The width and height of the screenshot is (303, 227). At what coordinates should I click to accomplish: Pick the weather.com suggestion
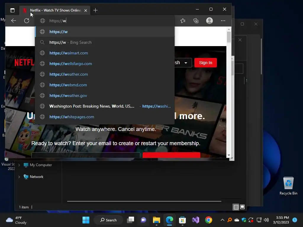point(105,74)
